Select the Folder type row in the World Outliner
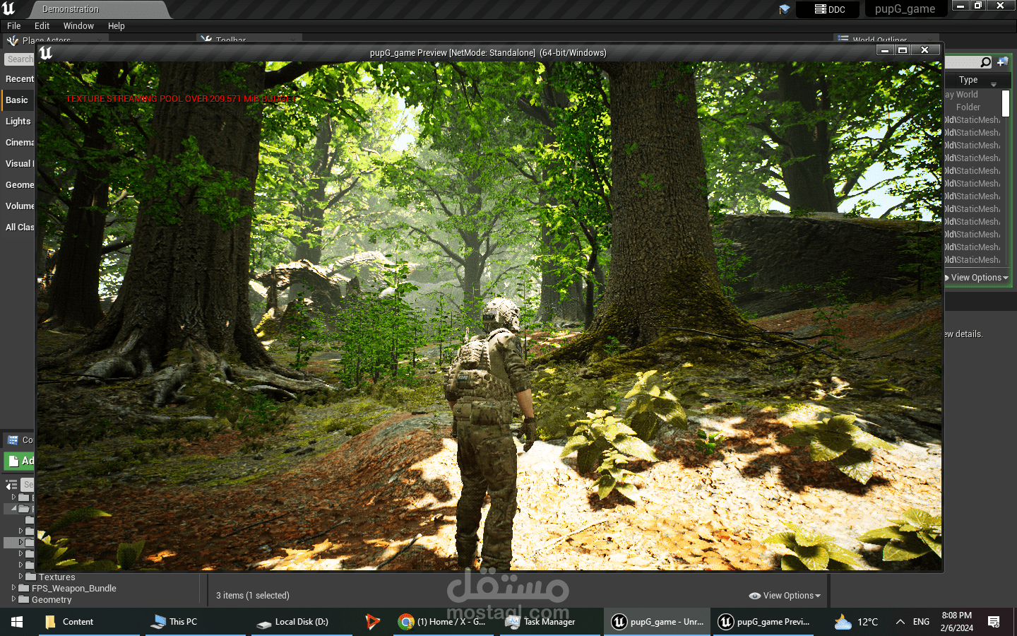The height and width of the screenshot is (636, 1017). coord(968,107)
